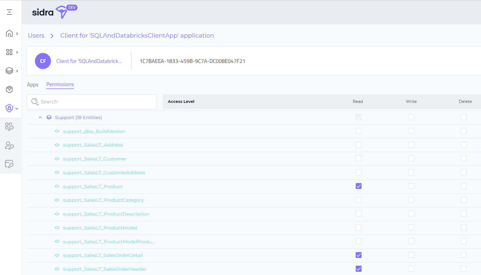Open the apps-with-key sidebar icon

9,127
